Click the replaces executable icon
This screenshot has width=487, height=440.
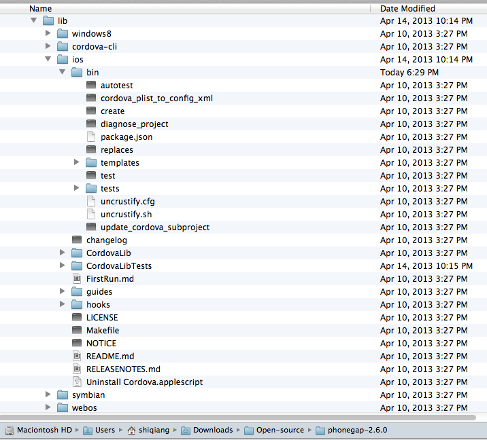pos(91,149)
